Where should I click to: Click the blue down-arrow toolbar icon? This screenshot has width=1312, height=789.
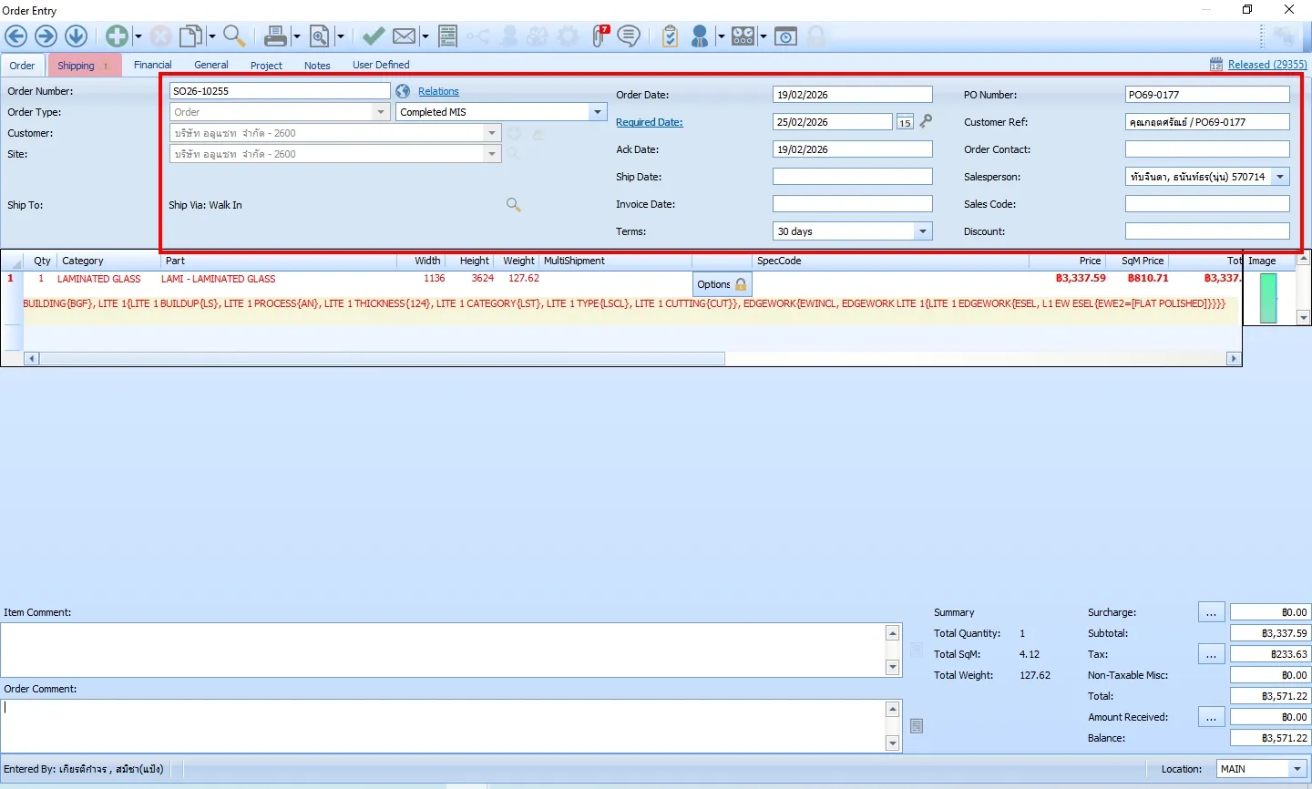(x=76, y=36)
